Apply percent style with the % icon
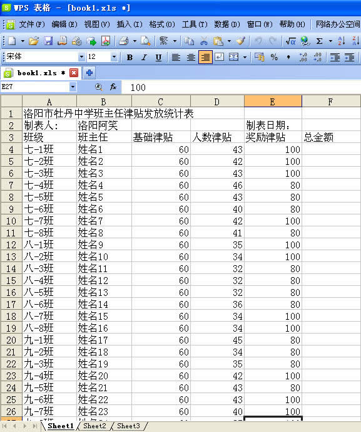 (x=274, y=57)
